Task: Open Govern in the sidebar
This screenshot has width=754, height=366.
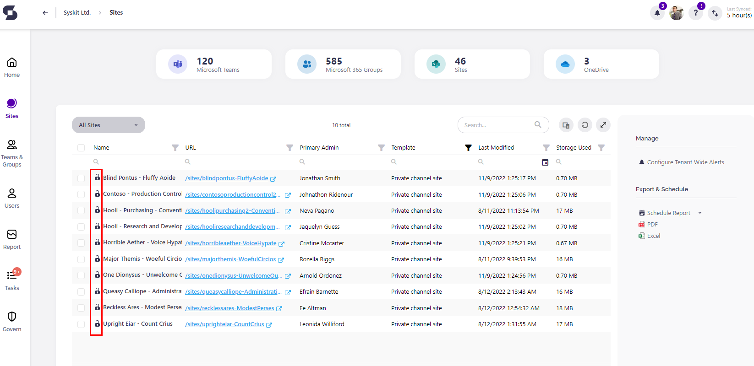Action: tap(12, 322)
